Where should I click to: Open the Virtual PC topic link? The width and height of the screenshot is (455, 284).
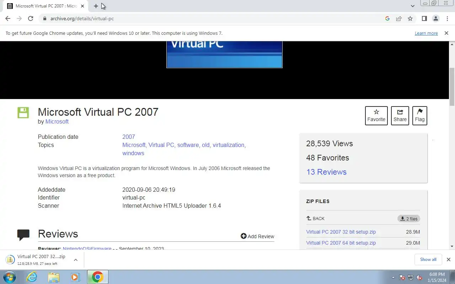(161, 145)
